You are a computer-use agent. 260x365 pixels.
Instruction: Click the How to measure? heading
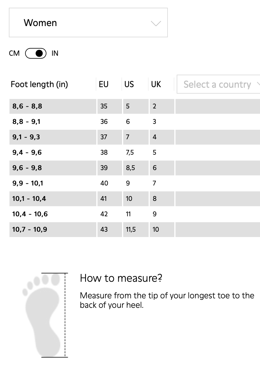pyautogui.click(x=121, y=278)
